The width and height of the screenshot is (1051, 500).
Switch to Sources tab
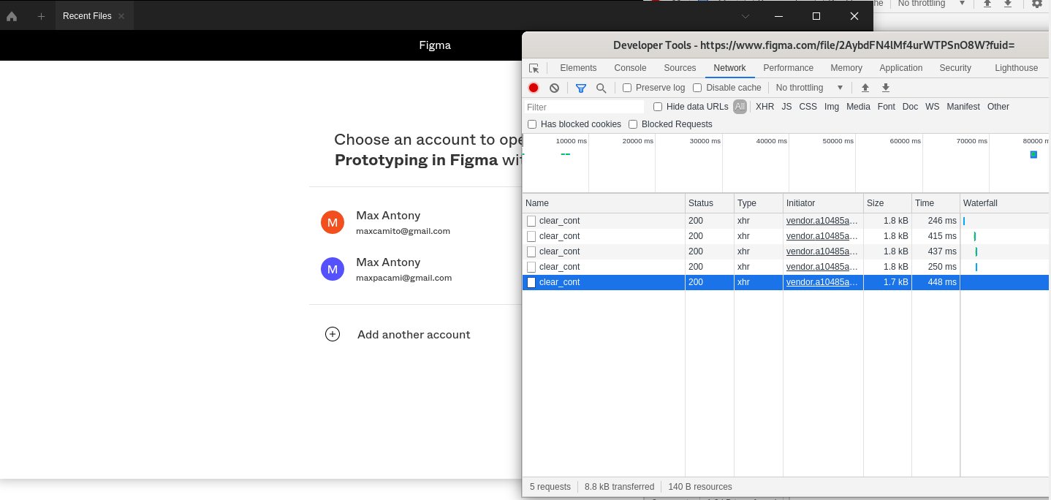coord(680,68)
